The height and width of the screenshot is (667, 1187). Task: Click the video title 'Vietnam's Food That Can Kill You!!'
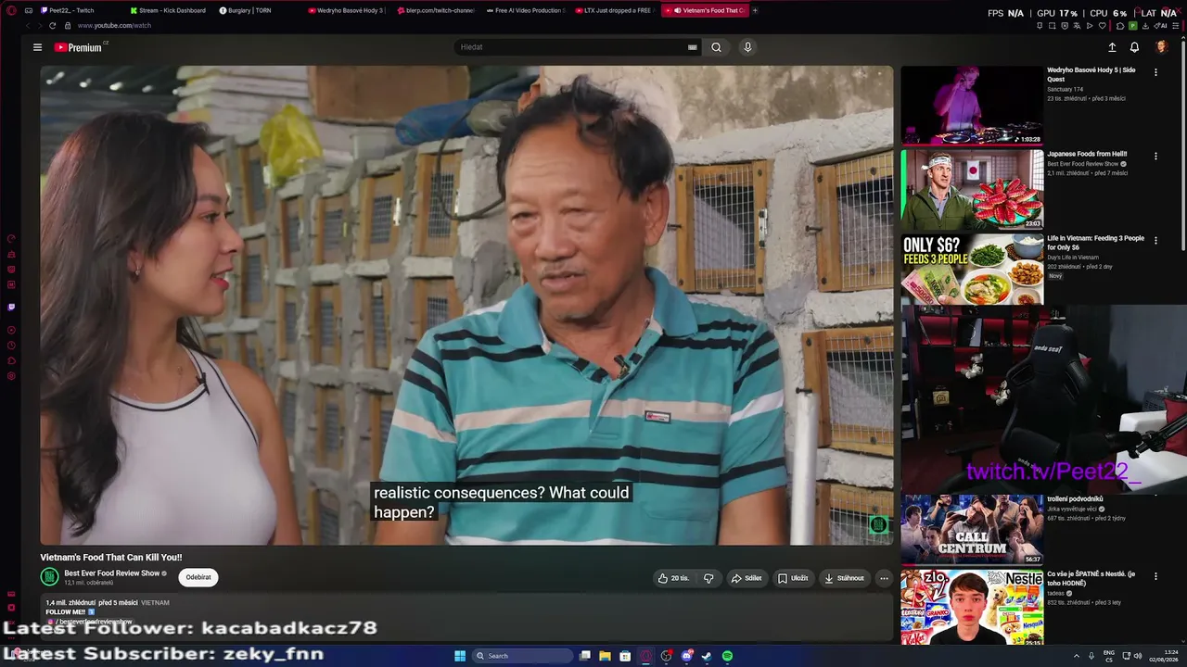pos(111,558)
